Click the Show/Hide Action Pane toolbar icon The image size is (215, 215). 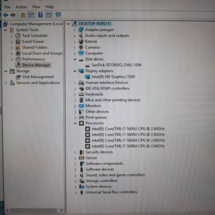48,15
